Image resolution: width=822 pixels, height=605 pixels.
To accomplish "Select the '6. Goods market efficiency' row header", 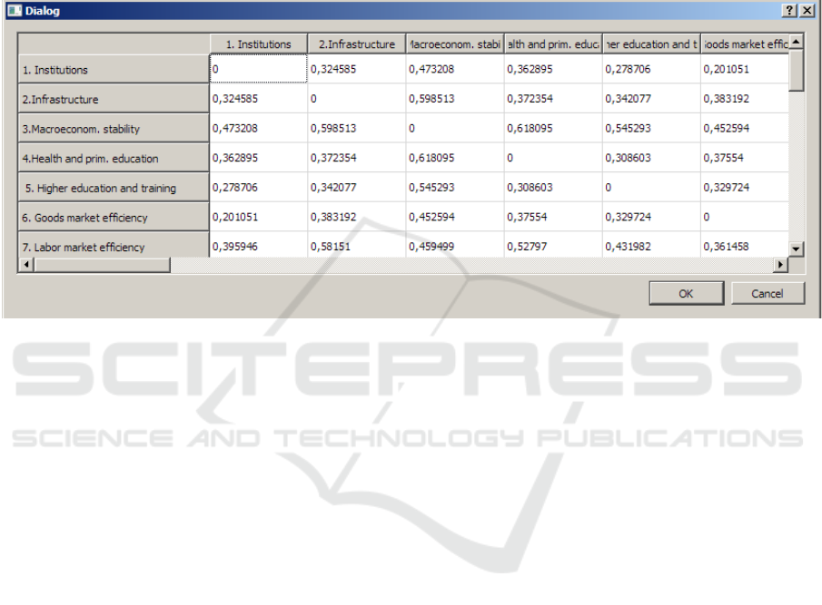I will click(114, 218).
